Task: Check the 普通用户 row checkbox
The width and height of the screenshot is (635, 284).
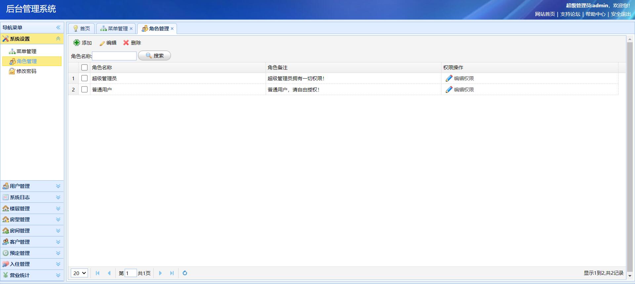Action: (84, 89)
